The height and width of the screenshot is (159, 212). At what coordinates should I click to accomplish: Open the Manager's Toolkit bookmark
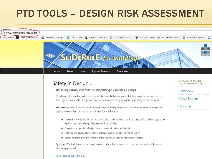click(x=147, y=38)
